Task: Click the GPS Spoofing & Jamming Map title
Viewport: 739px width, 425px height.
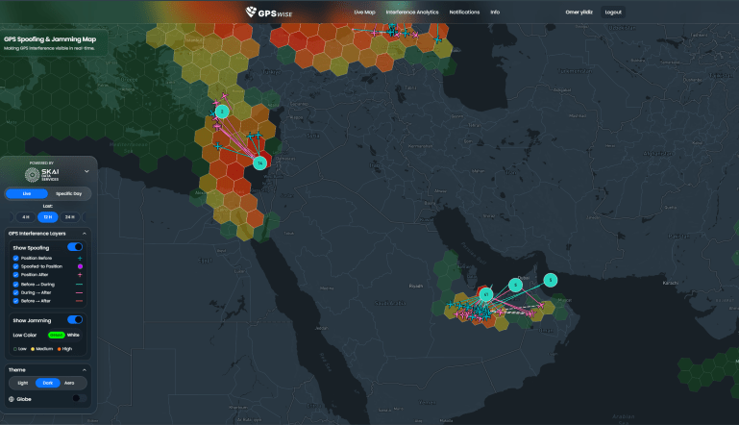Action: (50, 39)
